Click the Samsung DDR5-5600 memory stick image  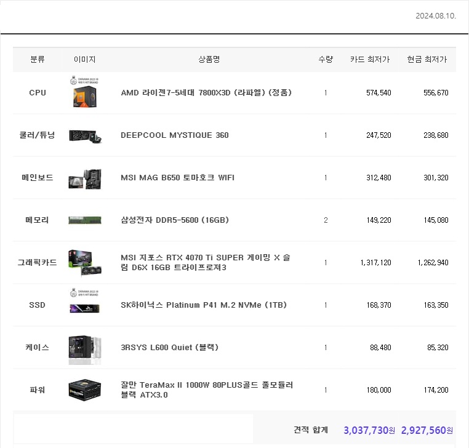85,220
